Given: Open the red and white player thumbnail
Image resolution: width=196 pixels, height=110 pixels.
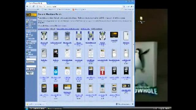Looking at the screenshot, I should click(102, 71).
